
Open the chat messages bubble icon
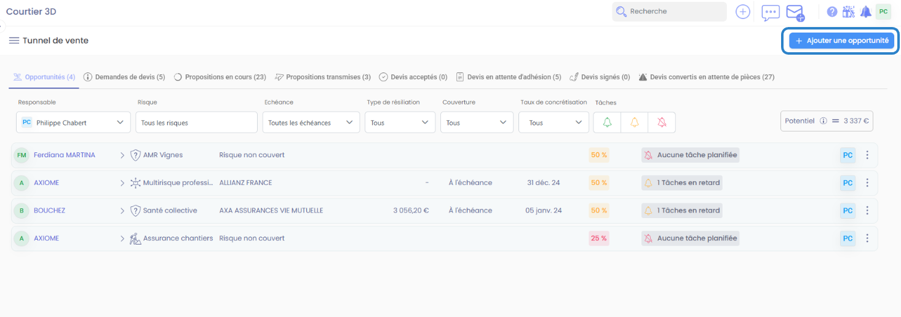771,12
